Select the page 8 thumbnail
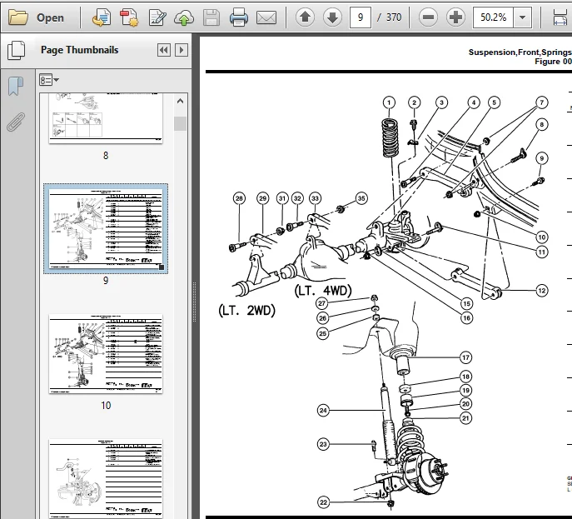 (106, 118)
